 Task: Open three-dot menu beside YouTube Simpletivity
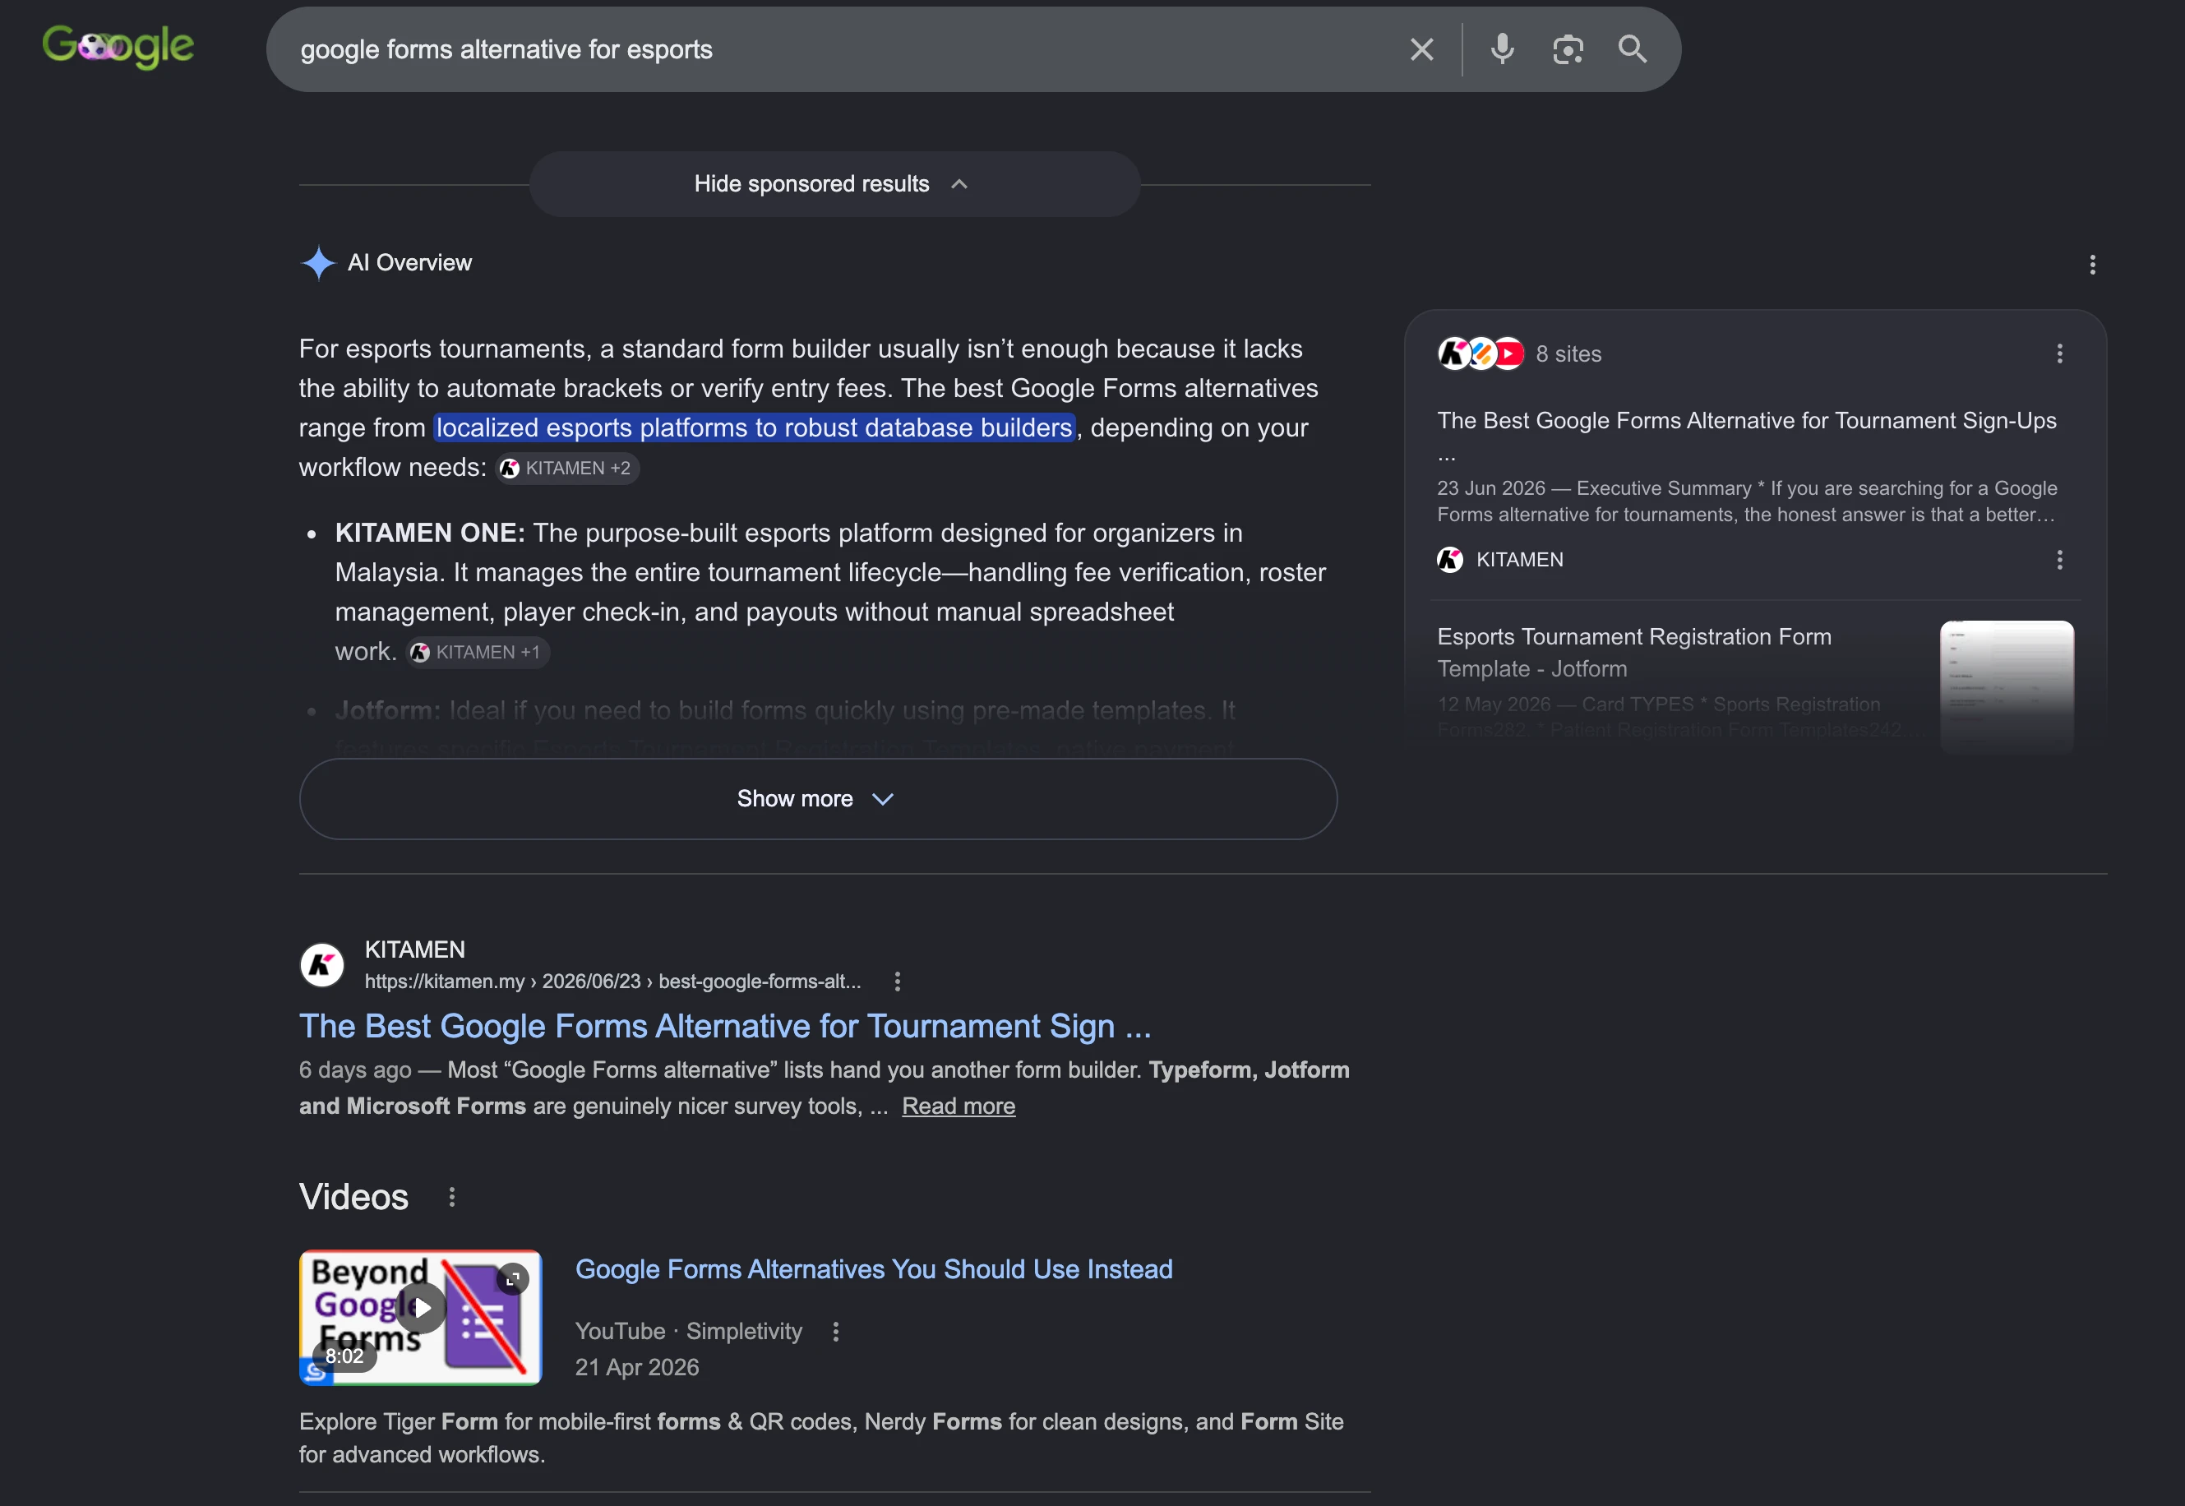(835, 1332)
